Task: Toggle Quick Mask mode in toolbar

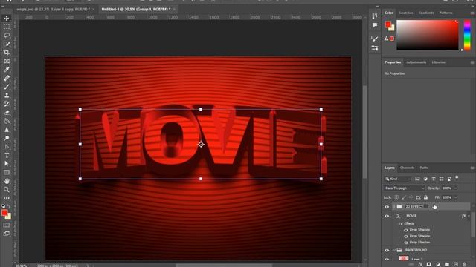Action: pos(7,225)
